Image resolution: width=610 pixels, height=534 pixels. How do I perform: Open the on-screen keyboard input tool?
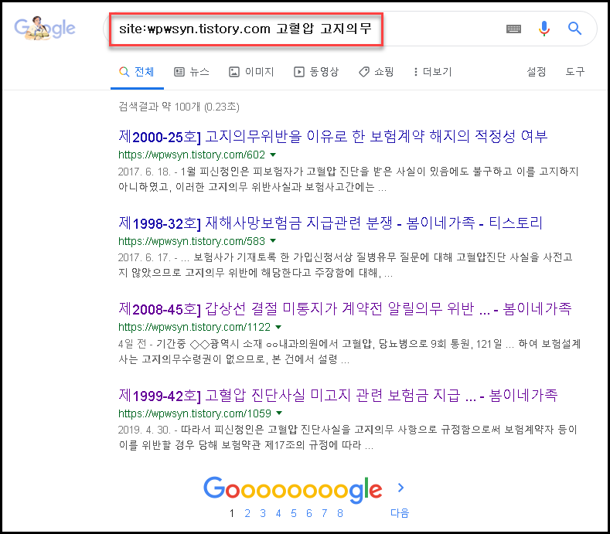(513, 29)
